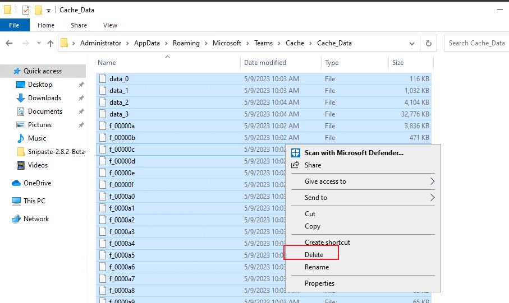509x303 pixels.
Task: Open Send to submenu
Action: 363,198
